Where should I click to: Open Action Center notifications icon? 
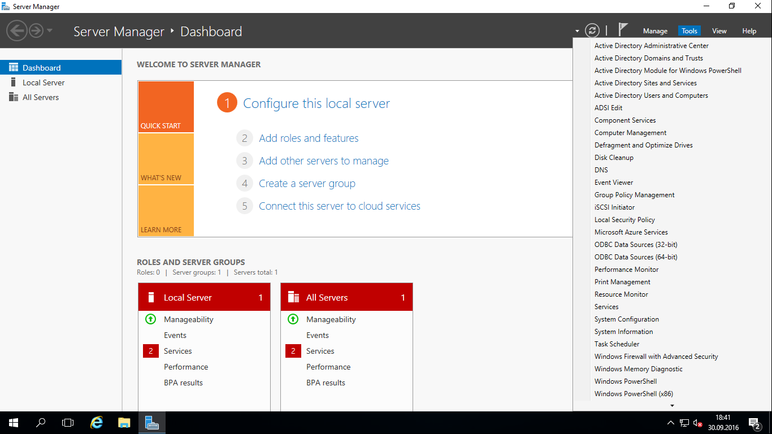click(754, 423)
